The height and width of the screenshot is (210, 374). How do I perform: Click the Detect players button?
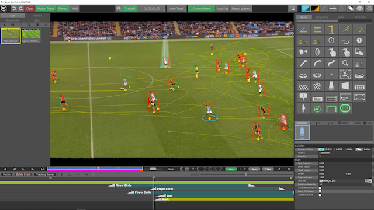point(241,9)
